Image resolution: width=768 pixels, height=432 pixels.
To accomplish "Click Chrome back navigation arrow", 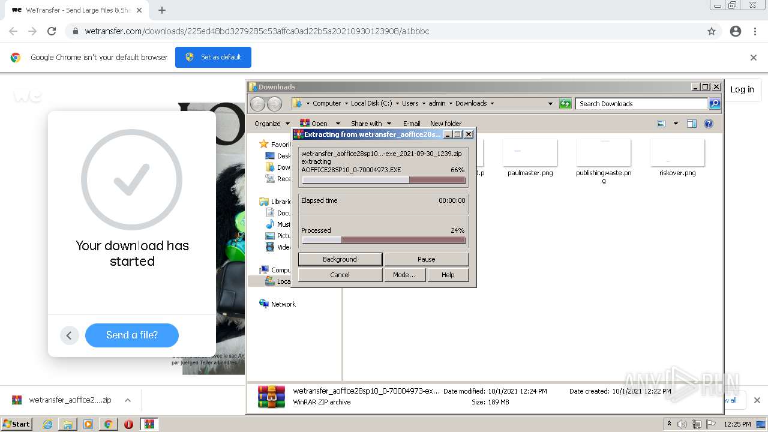I will point(13,31).
